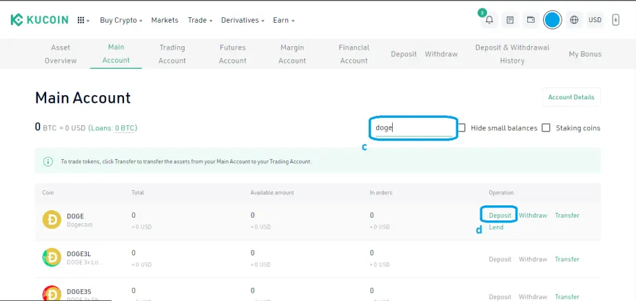Enable Staking coins checkbox
This screenshot has height=301, width=636.
(546, 128)
